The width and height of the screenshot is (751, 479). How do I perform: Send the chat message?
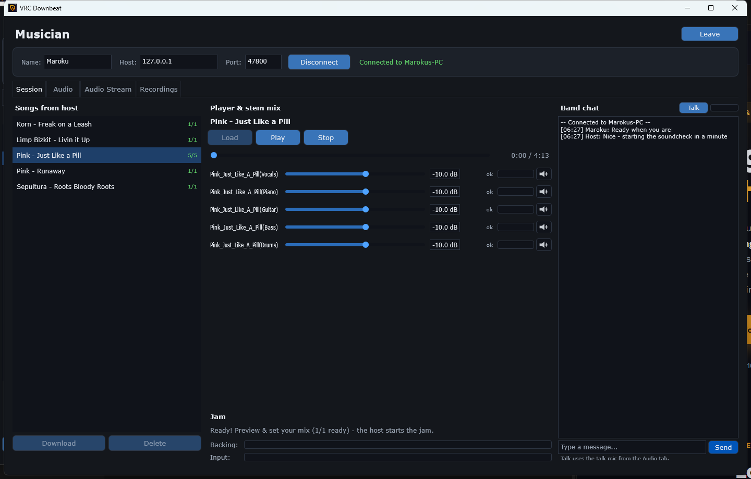(723, 447)
